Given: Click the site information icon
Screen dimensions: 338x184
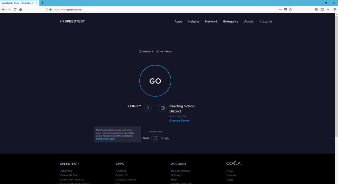Looking at the screenshot, I should click(x=47, y=9).
